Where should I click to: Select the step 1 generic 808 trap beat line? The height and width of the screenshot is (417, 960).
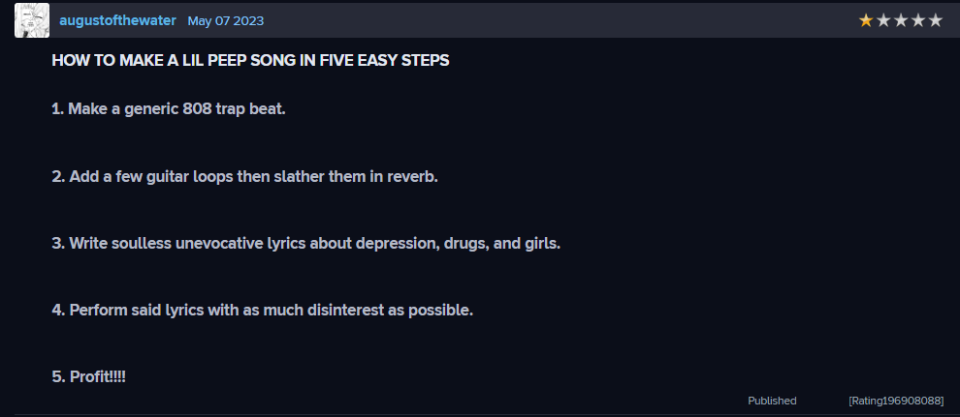(169, 109)
